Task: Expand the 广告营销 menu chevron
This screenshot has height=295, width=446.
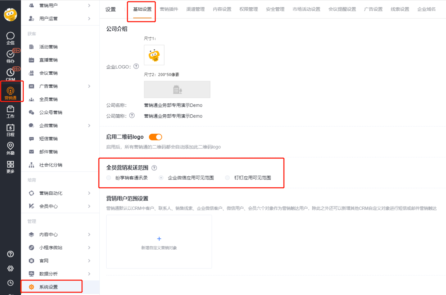Action: point(89,86)
